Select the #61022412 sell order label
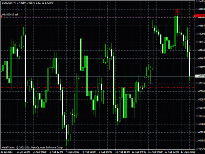The height and width of the screenshot is (154, 205). pyautogui.click(x=10, y=14)
